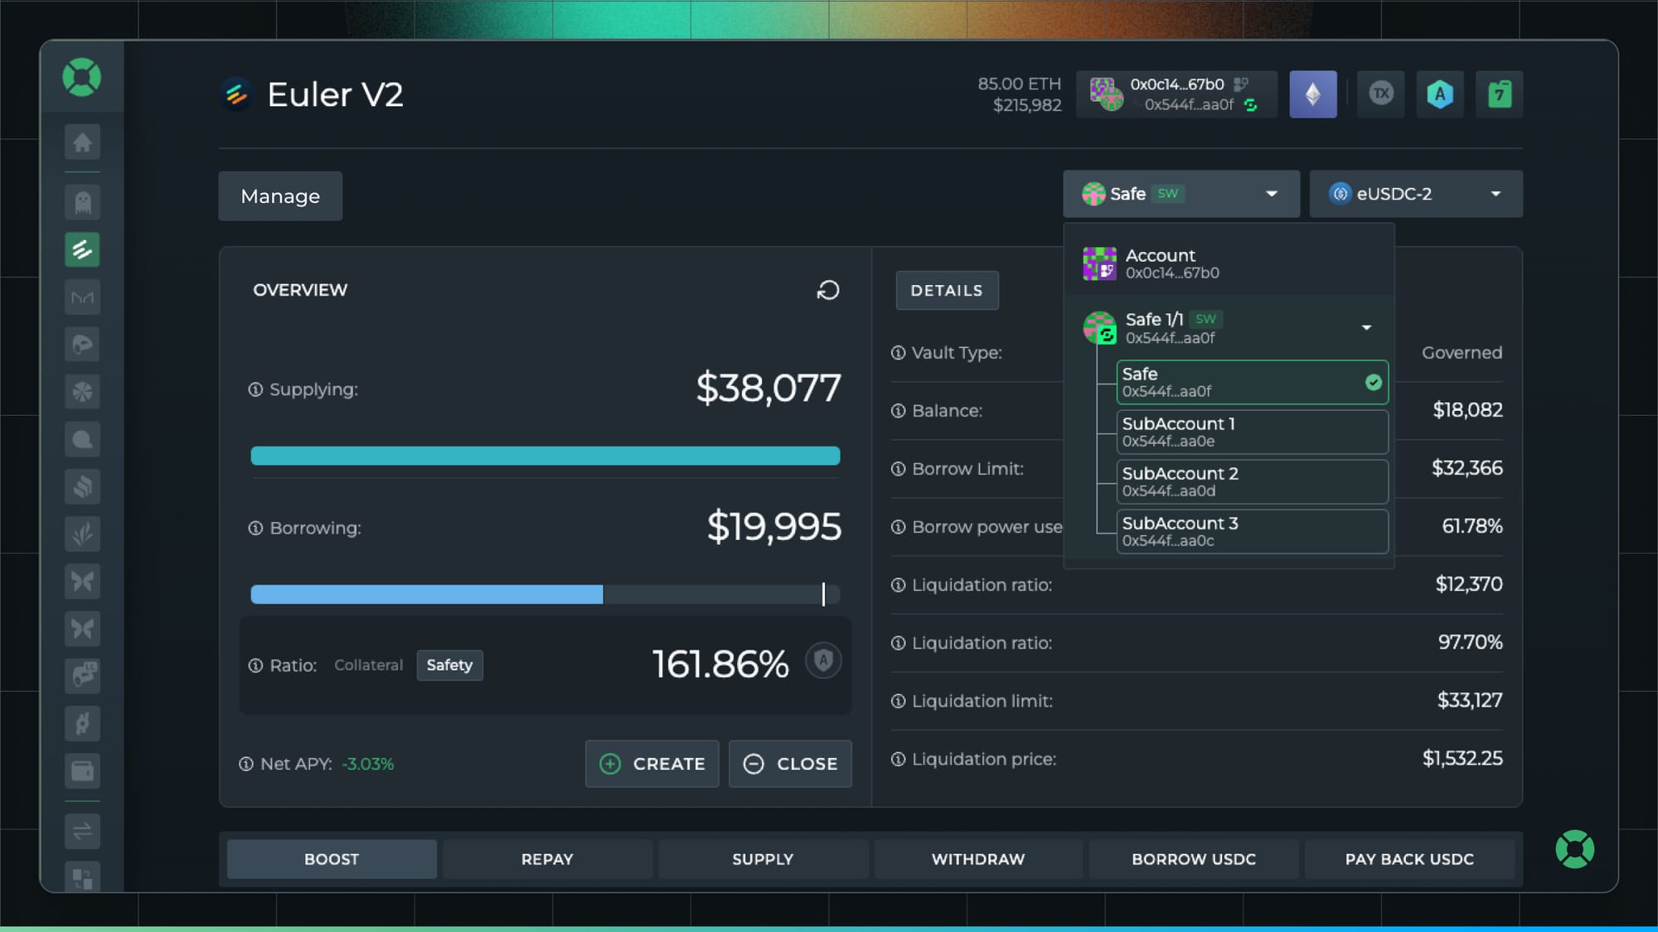Click the info icon beside Liquidation limit
Viewport: 1658px width, 932px height.
pyautogui.click(x=898, y=701)
